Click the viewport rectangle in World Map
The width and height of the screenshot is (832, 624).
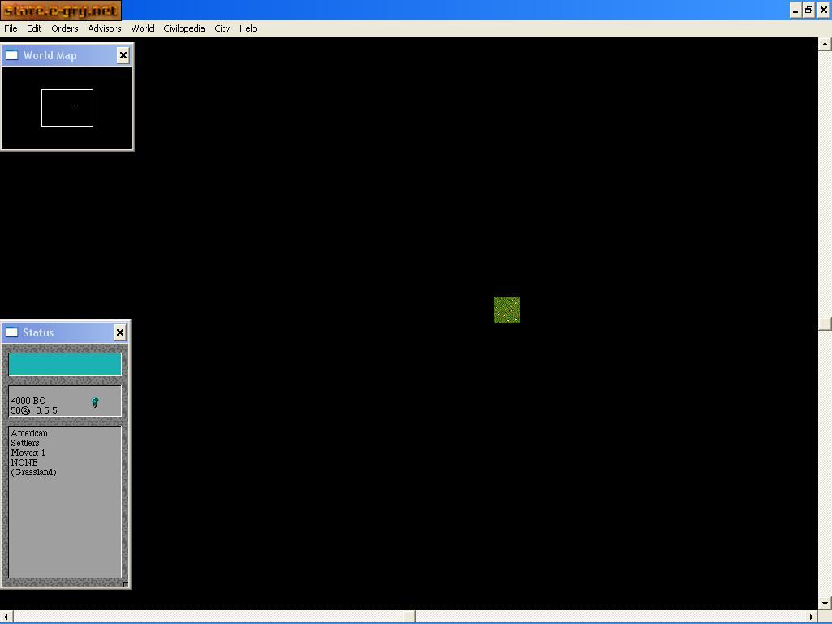(67, 108)
